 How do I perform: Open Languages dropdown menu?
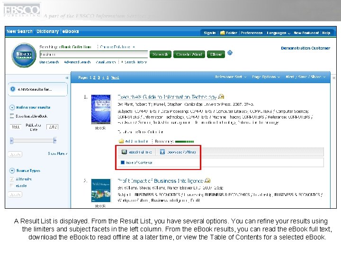click(278, 33)
